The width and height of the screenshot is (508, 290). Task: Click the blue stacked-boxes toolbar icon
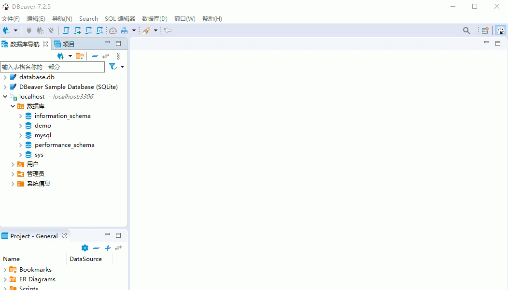coord(125,30)
